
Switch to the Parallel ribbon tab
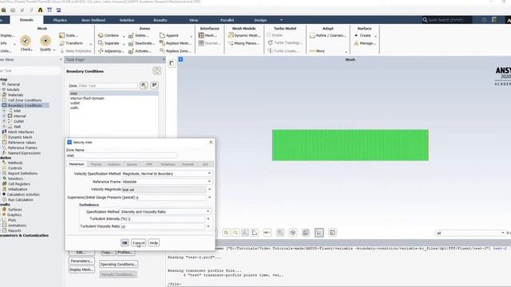click(x=227, y=20)
